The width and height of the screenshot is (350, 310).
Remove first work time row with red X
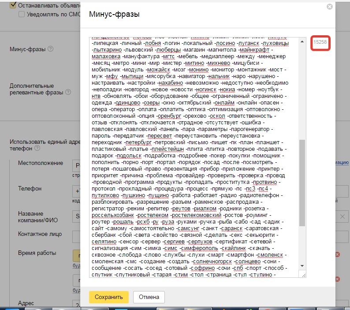click(x=338, y=254)
